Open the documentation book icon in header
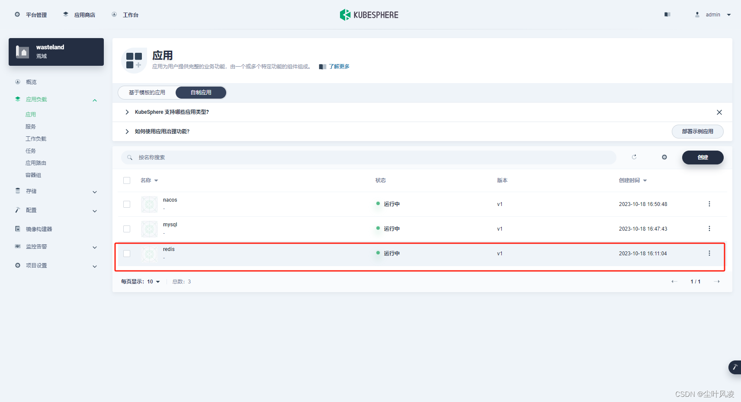The image size is (741, 402). tap(667, 14)
